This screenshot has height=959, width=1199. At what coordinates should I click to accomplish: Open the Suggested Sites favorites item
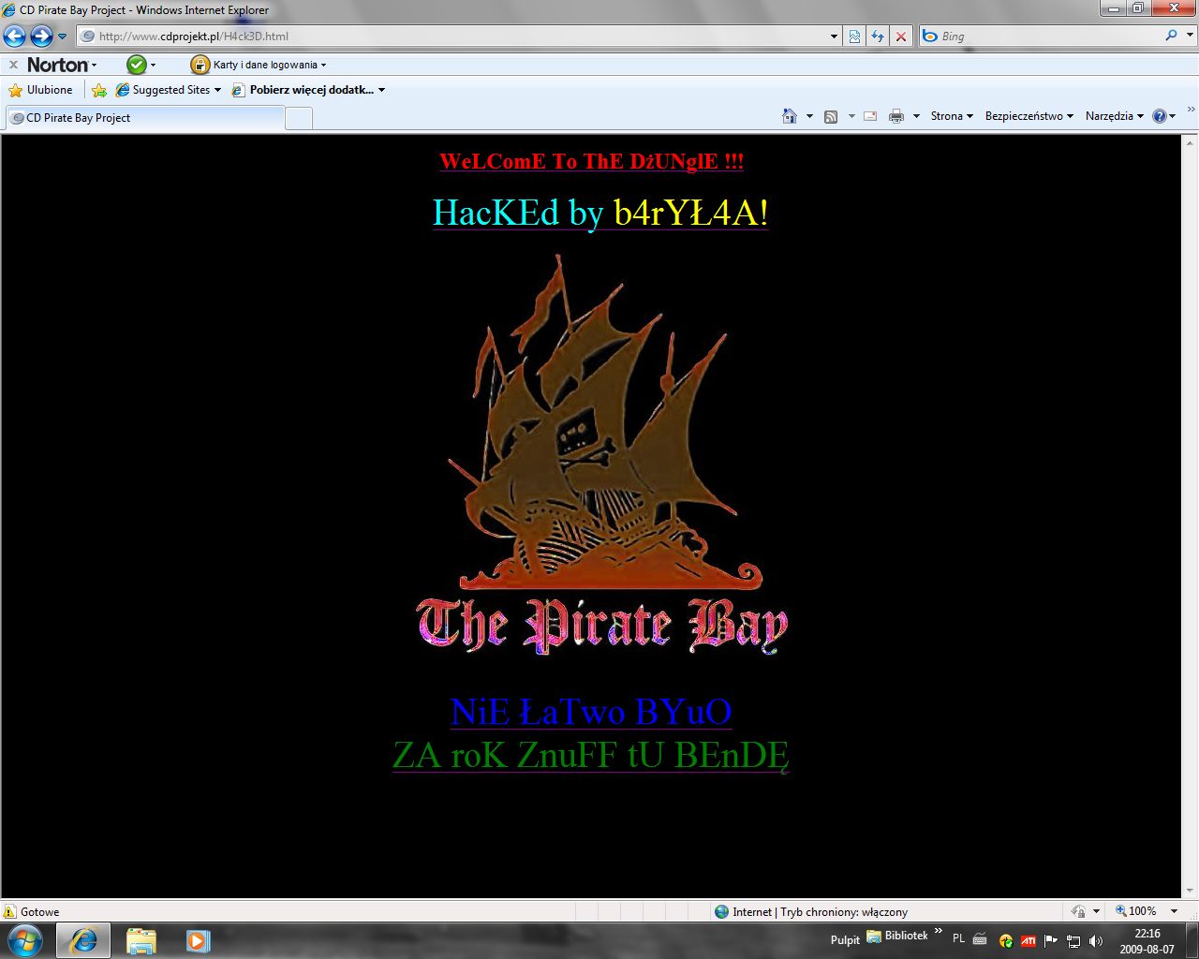[x=169, y=90]
